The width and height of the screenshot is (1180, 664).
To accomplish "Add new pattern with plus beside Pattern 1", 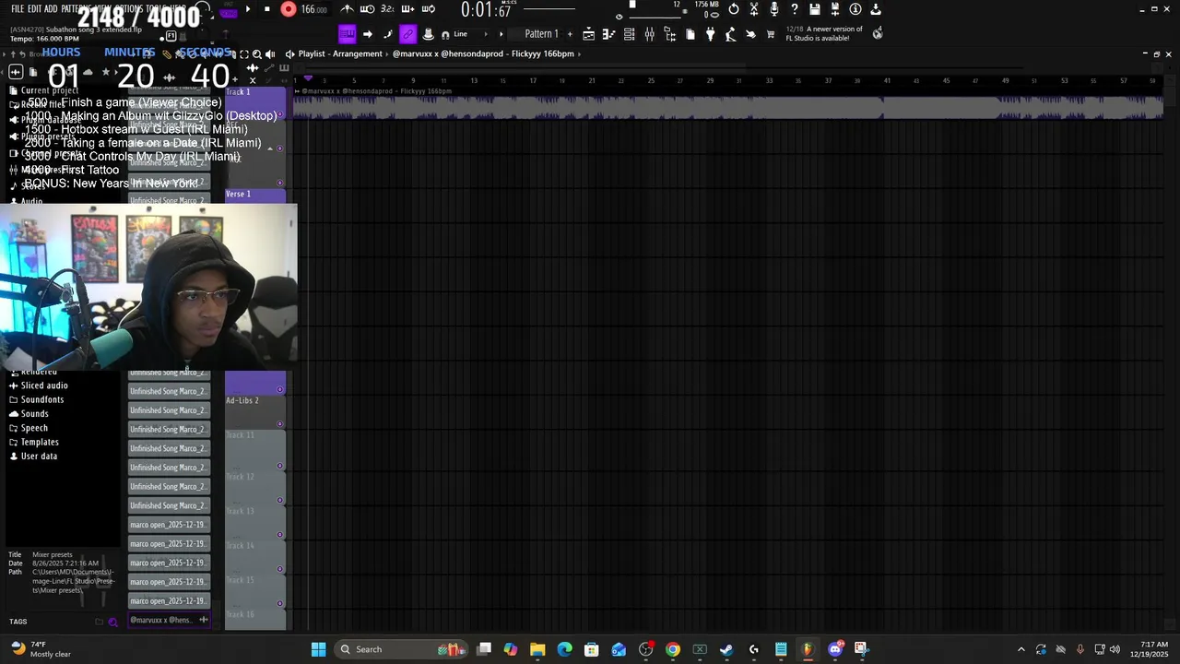I will pyautogui.click(x=569, y=34).
